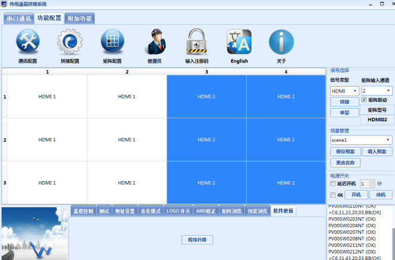Open the 温度控制 tab
The width and height of the screenshot is (395, 260).
pos(83,211)
